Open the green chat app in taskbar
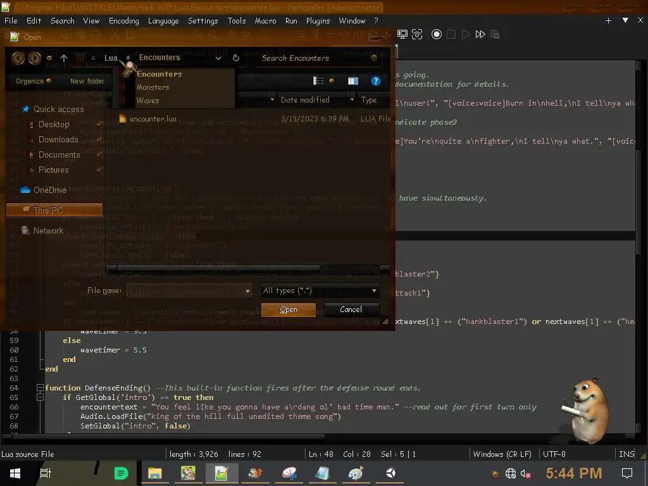The image size is (648, 486). point(121,473)
